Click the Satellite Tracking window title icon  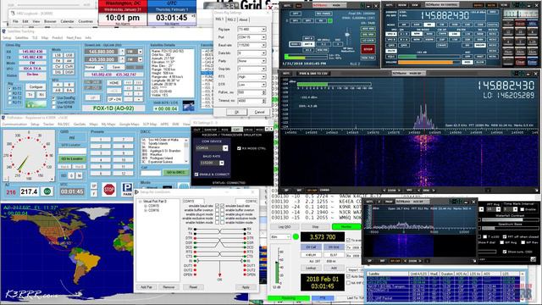click(3, 31)
